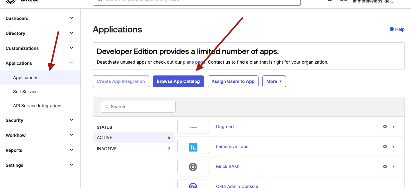The width and height of the screenshot is (411, 188).
Task: Open the Help link
Action: click(x=397, y=29)
